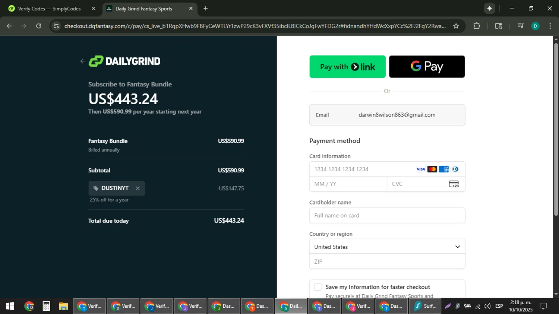Bookmark this page with the star icon
The width and height of the screenshot is (559, 314).
pyautogui.click(x=456, y=26)
